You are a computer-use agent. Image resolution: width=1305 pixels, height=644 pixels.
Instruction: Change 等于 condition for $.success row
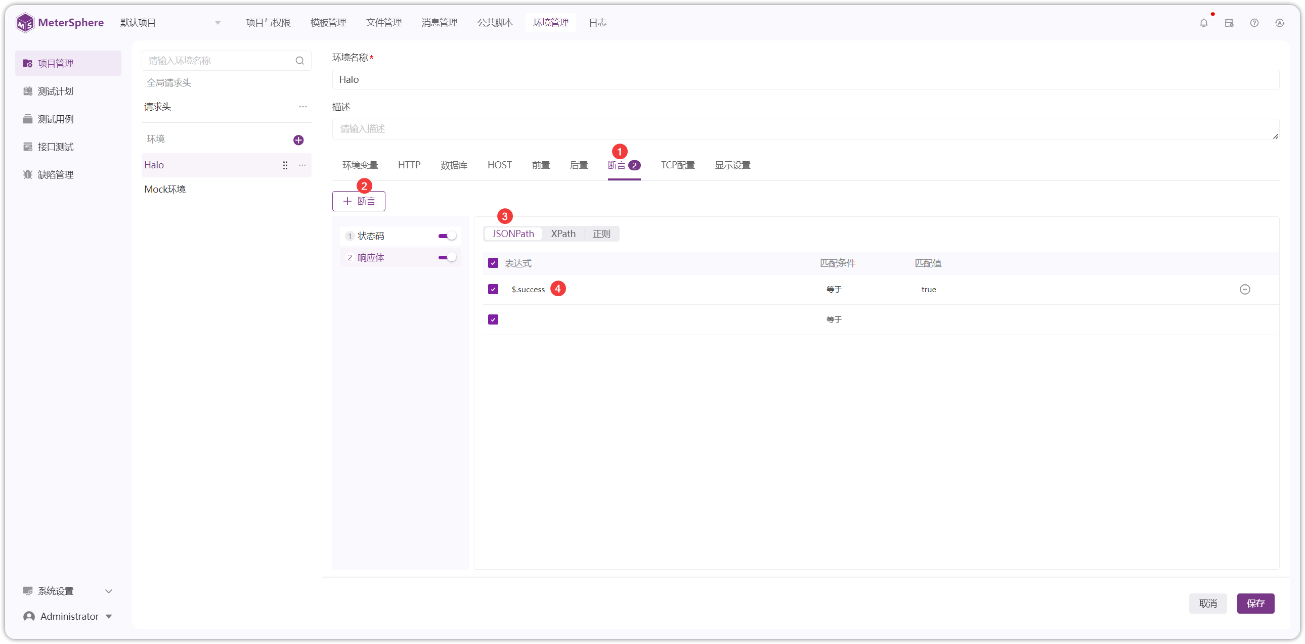click(x=834, y=289)
